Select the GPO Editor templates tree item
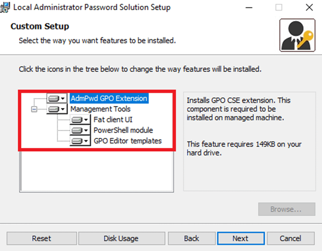 127,141
